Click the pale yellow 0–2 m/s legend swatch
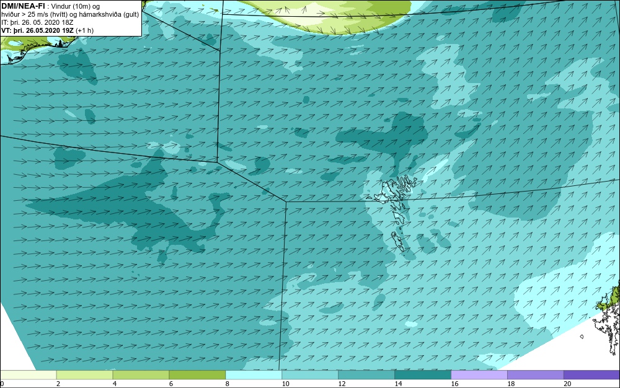Screen dimensions: 620x388 tap(29, 375)
